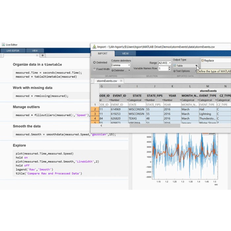Select the Delimited radio button
231x231 pixels.
click(95, 62)
